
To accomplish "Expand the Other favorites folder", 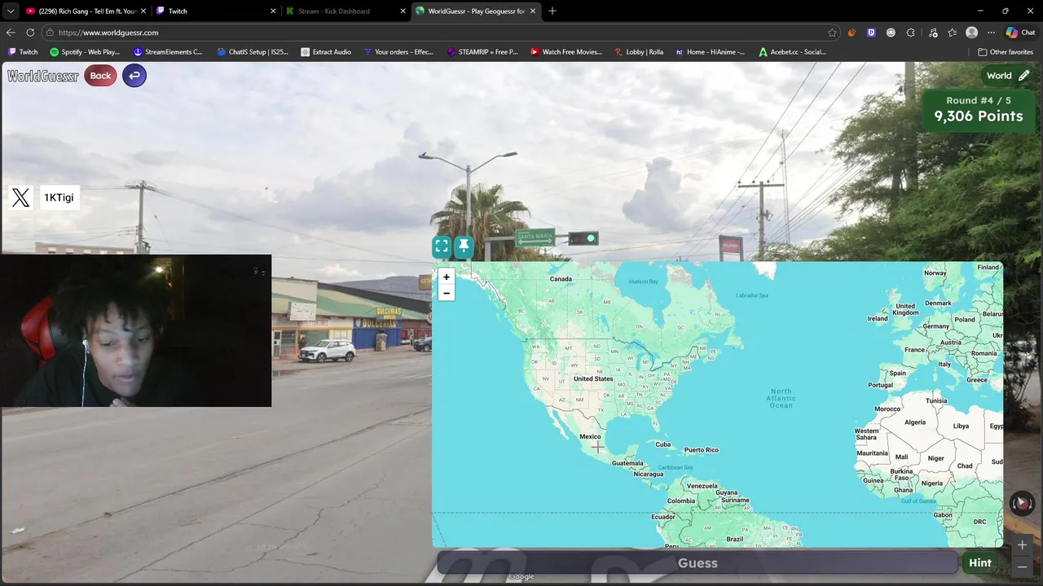I will (x=1006, y=52).
